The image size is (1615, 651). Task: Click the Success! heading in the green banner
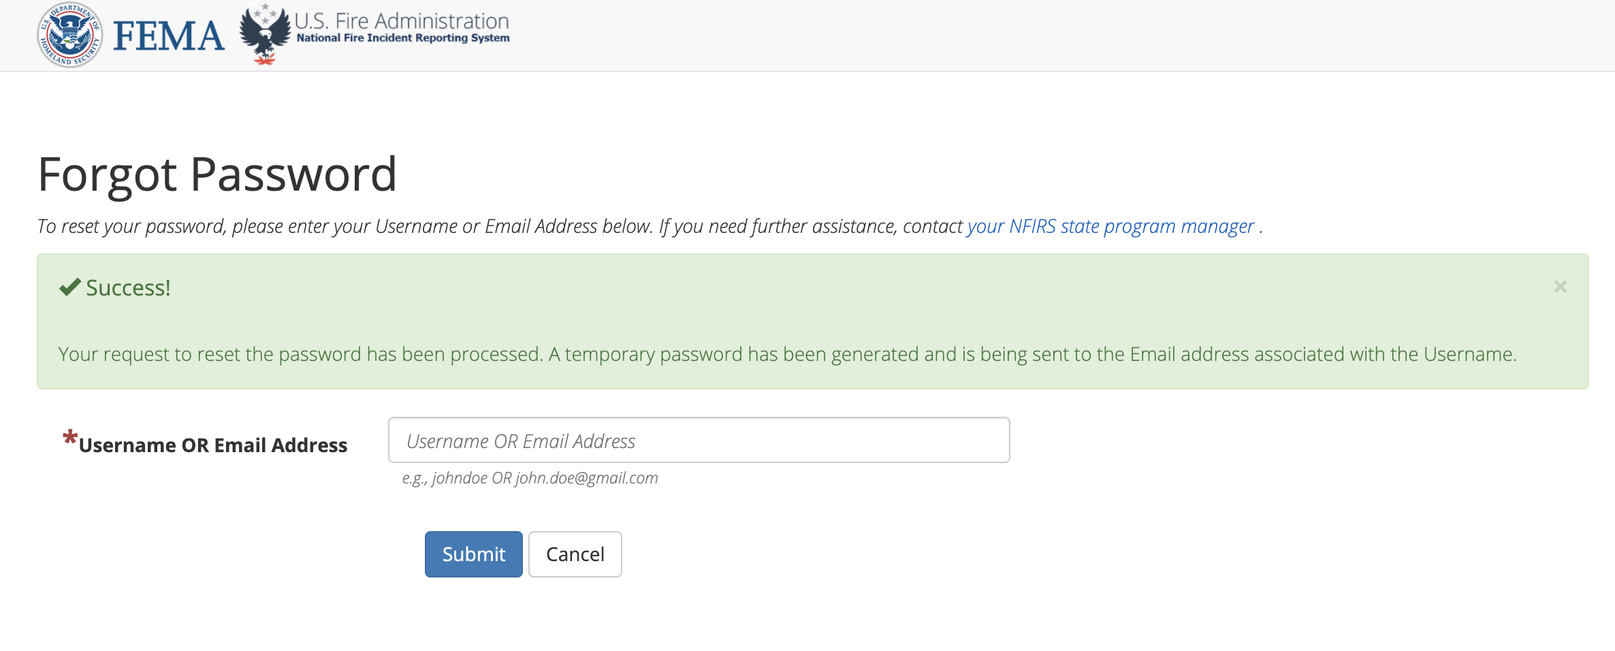(128, 287)
